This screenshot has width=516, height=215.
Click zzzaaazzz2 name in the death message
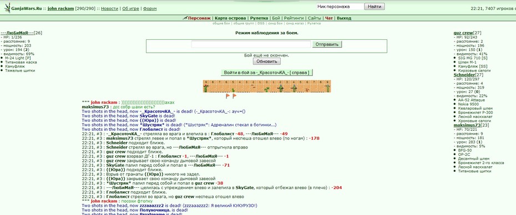[151, 206]
